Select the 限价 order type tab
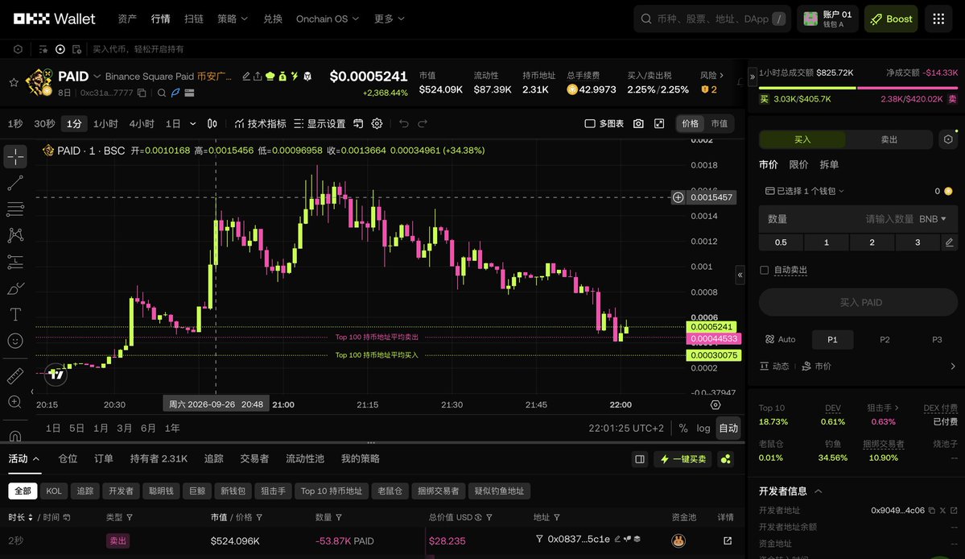Screen dimensions: 965x559 [x=798, y=165]
